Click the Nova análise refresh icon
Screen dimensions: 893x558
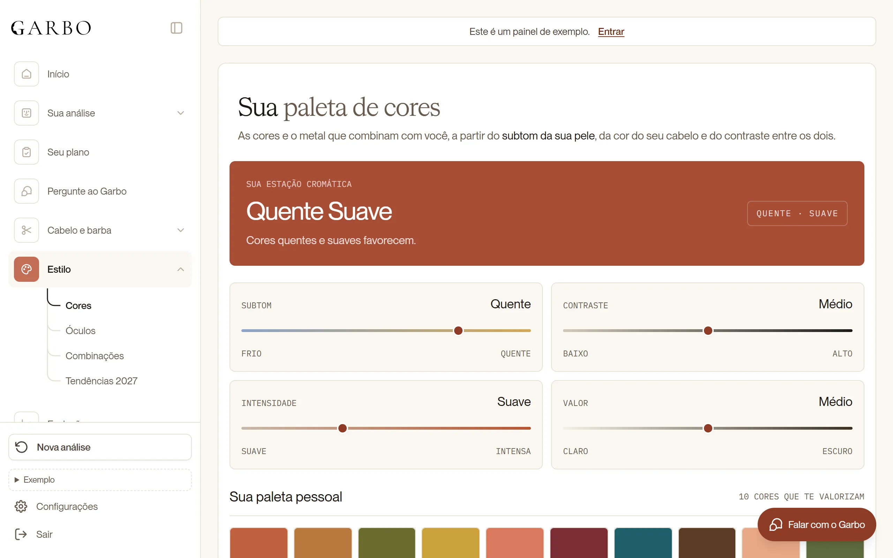click(21, 447)
